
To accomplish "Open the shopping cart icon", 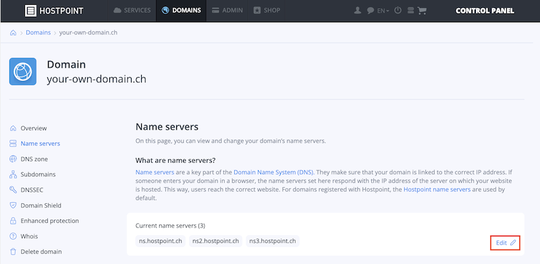I will tap(422, 10).
